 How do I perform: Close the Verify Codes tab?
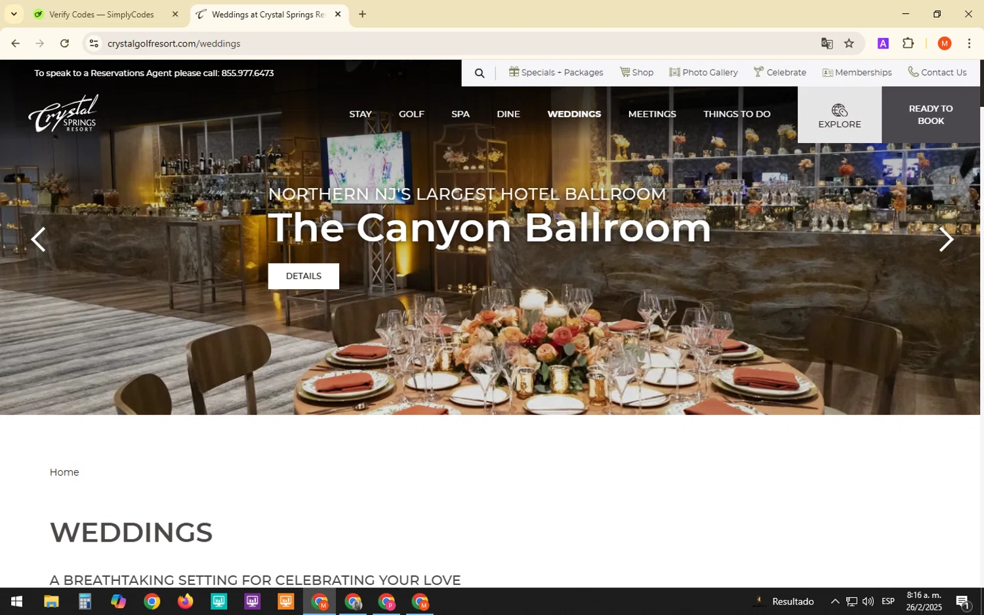click(174, 14)
